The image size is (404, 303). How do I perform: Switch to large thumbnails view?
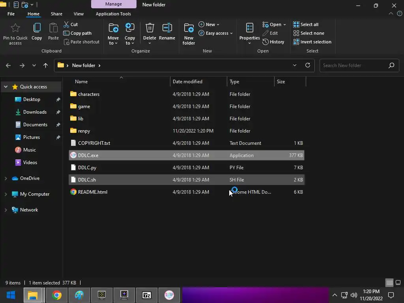[398, 282]
